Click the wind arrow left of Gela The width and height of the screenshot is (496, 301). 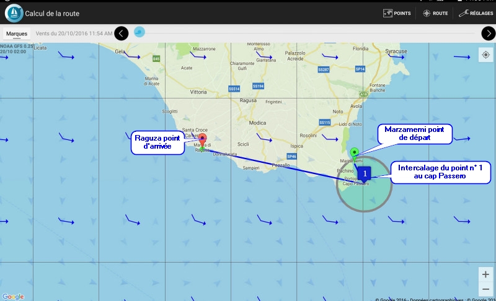pyautogui.click(x=66, y=56)
